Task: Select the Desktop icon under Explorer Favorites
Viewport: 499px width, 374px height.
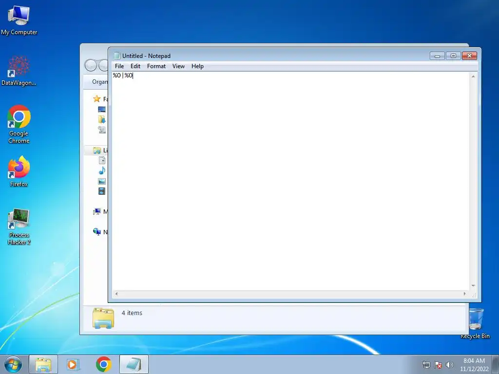Action: coord(102,110)
